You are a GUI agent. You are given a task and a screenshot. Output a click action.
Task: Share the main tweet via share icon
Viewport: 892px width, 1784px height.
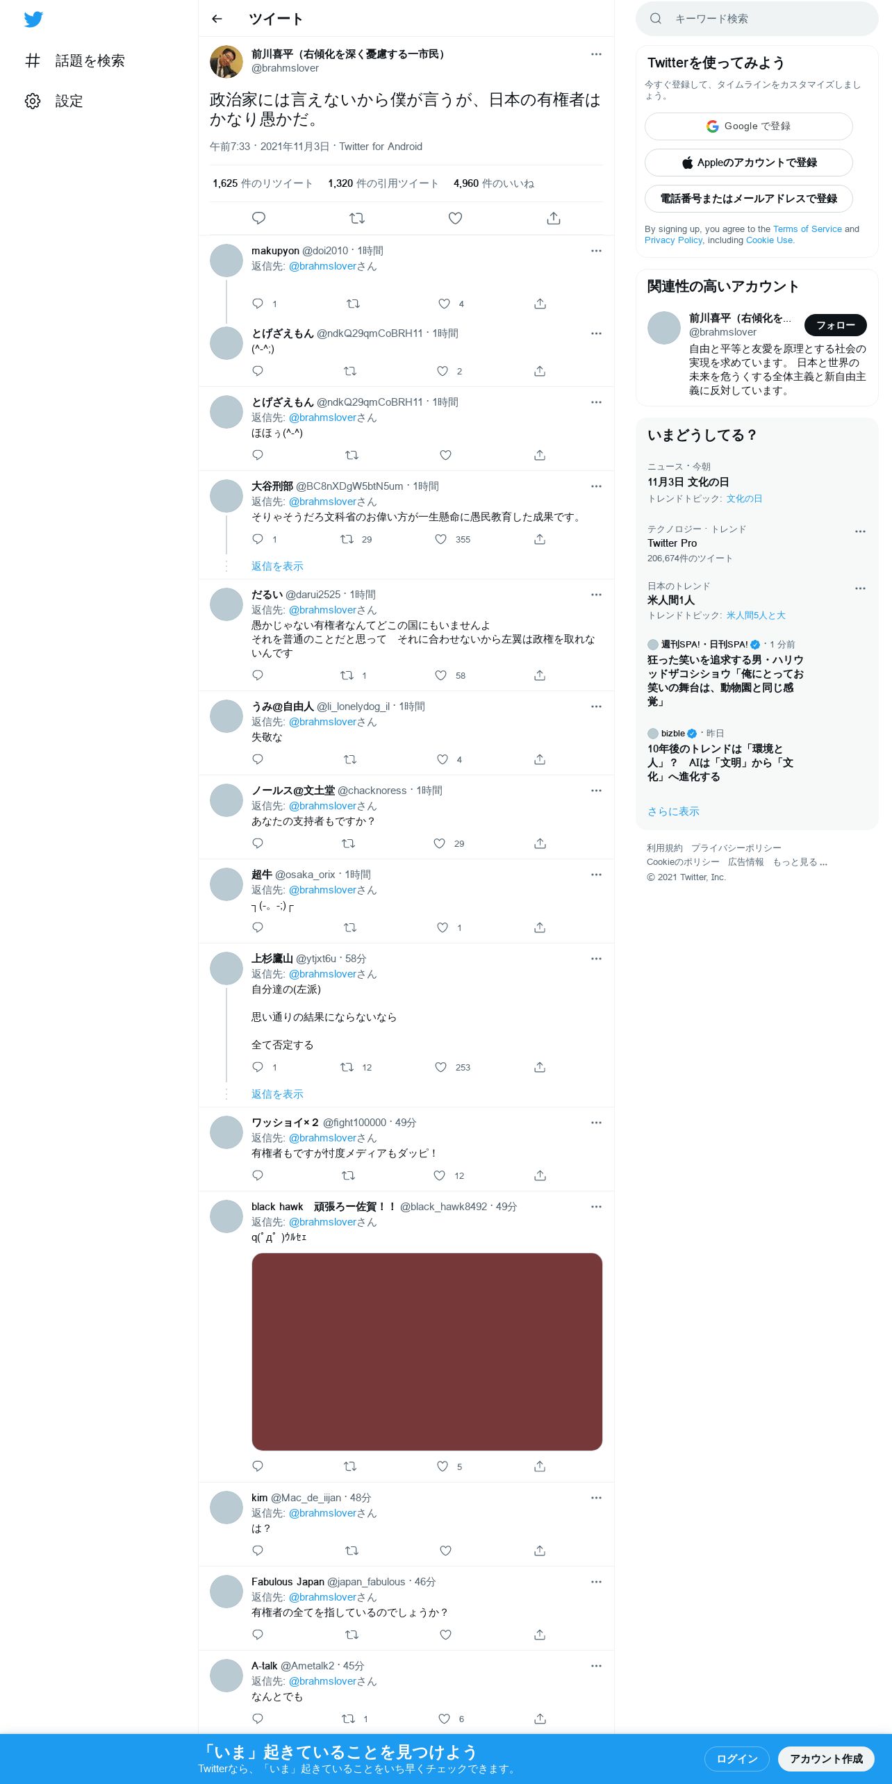coord(554,218)
